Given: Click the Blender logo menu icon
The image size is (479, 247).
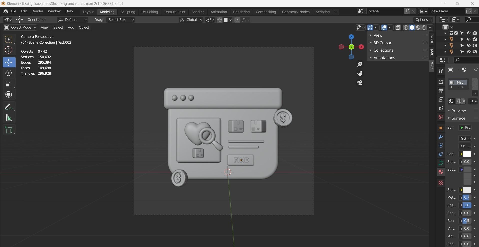Looking at the screenshot, I should point(5,11).
